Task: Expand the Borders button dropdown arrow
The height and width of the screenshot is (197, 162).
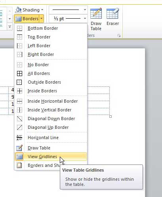Action: coord(42,19)
